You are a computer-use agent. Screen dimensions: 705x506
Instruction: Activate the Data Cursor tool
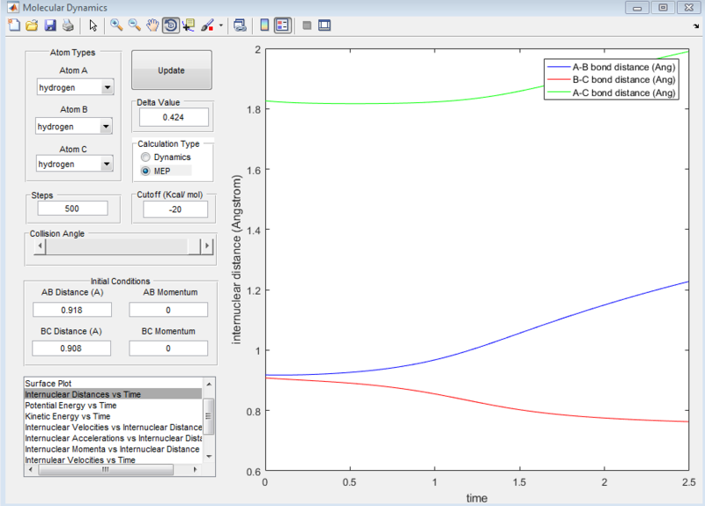tap(189, 26)
